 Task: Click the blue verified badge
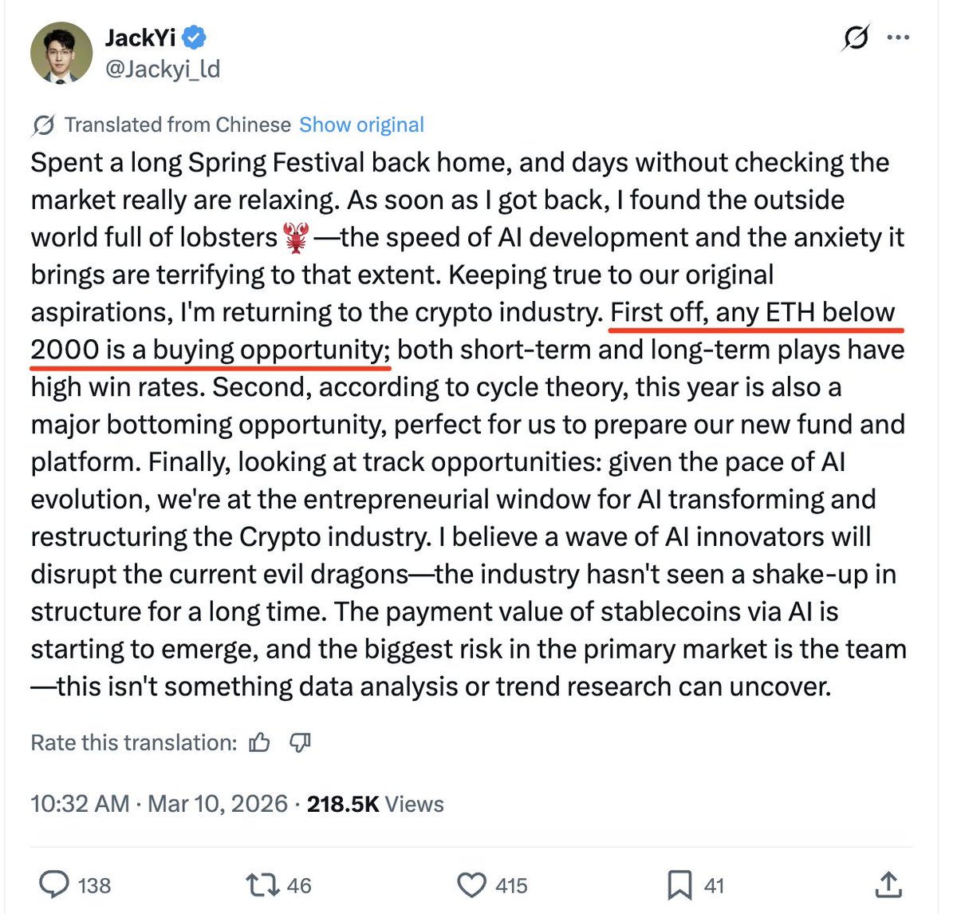pyautogui.click(x=195, y=37)
